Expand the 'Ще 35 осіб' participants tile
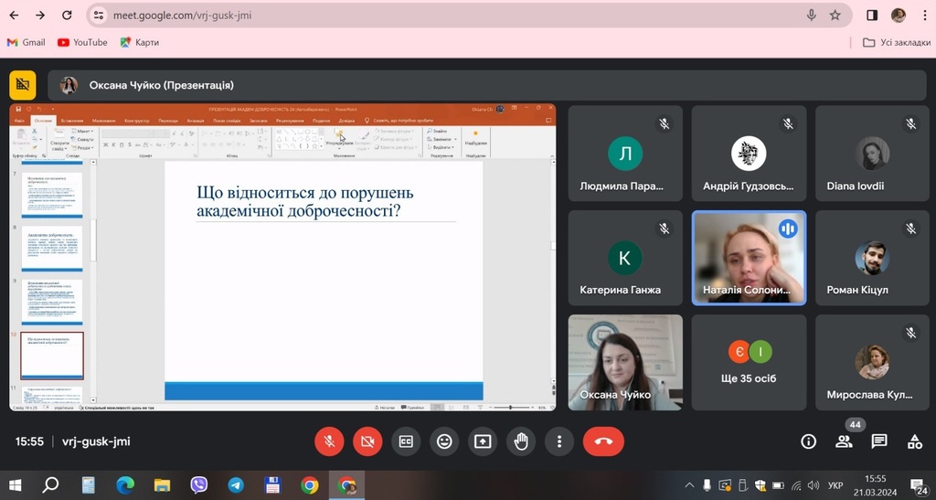Image resolution: width=936 pixels, height=500 pixels. coord(749,362)
